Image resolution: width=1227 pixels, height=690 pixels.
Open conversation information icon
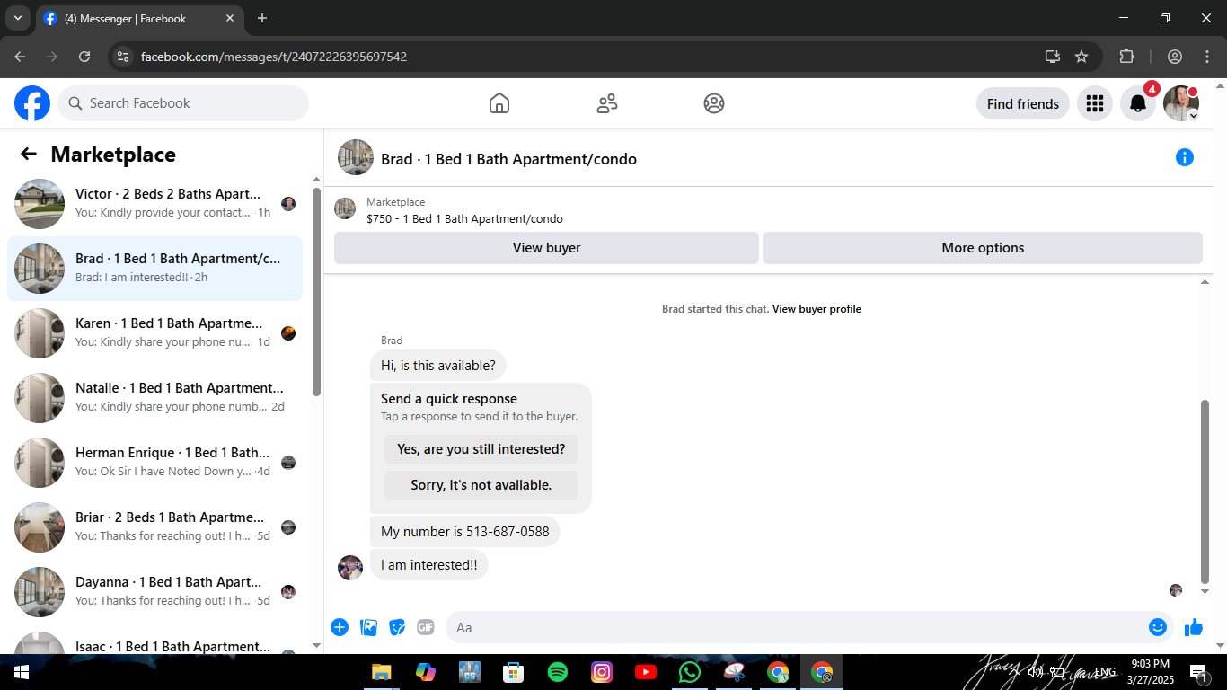[1185, 157]
